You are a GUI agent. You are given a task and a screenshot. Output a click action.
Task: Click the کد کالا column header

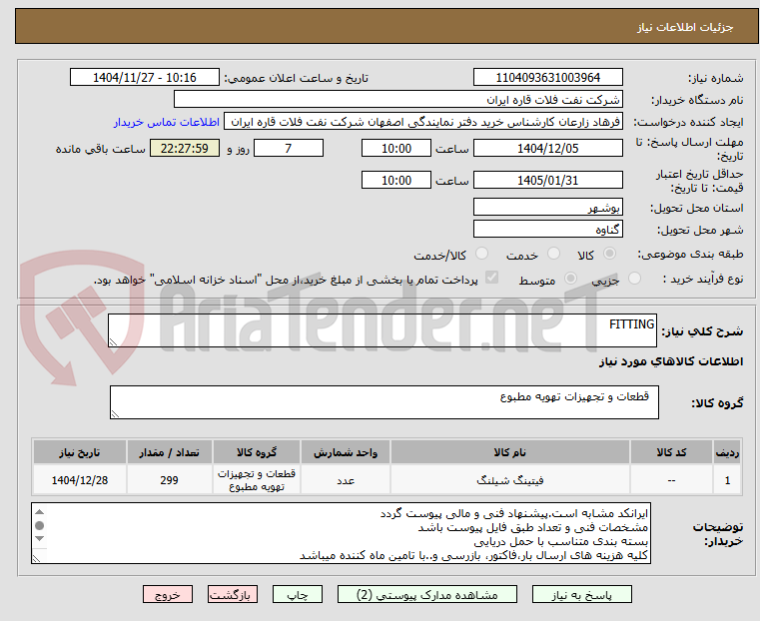[x=671, y=452]
